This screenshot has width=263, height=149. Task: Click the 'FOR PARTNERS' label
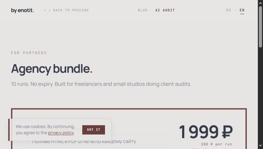(29, 53)
